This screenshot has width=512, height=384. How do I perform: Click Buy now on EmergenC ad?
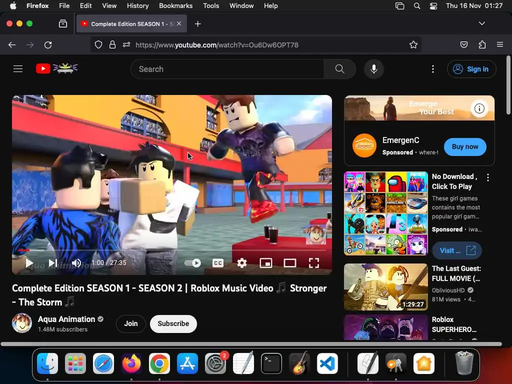465,146
